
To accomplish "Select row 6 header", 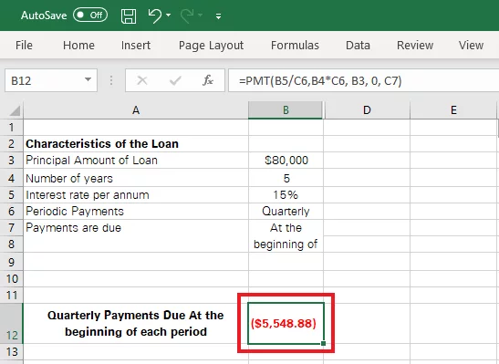I will click(12, 212).
